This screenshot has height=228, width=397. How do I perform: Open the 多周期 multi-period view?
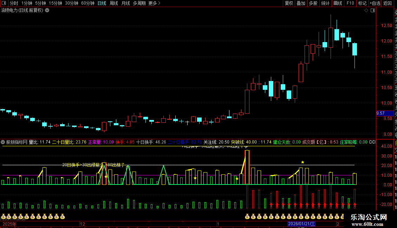point(139,3)
